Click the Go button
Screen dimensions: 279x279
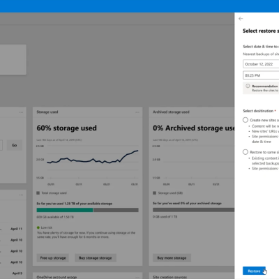click(15, 145)
